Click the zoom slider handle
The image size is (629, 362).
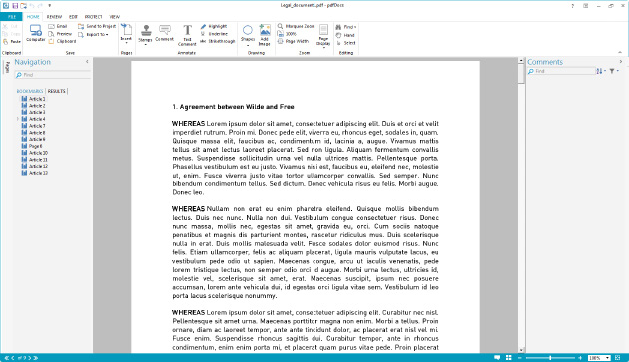(550, 358)
